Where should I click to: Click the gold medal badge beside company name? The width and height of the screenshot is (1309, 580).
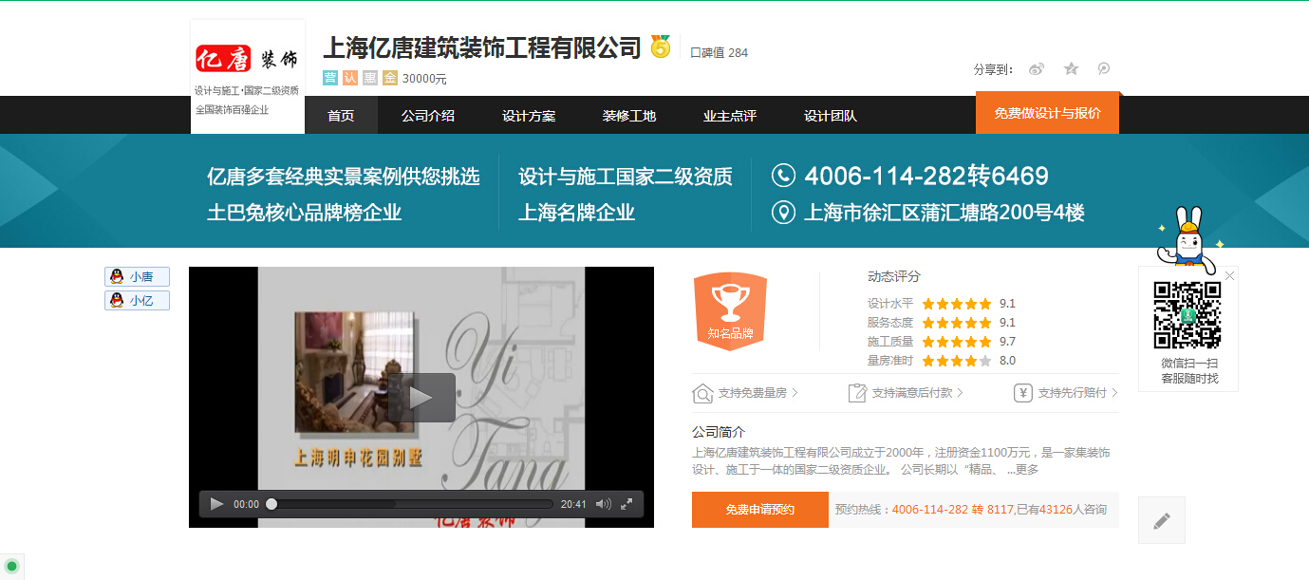[x=661, y=47]
